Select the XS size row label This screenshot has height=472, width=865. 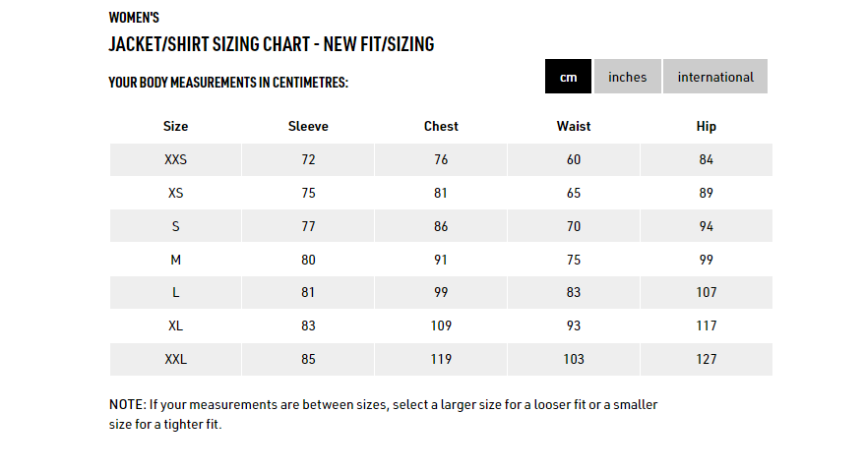[175, 193]
